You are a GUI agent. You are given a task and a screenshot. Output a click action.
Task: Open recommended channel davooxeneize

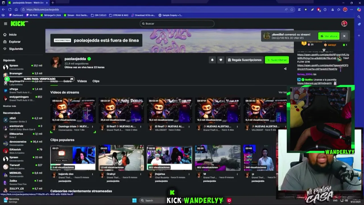tap(23, 143)
